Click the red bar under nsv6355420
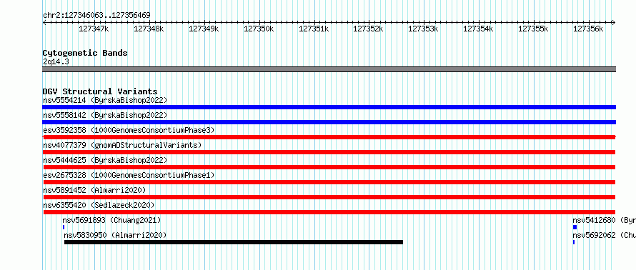This screenshot has width=636, height=270. point(329,212)
